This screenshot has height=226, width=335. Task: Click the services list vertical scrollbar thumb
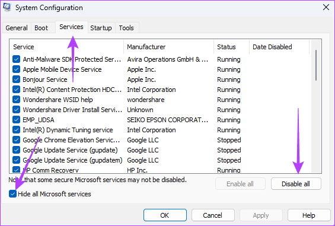click(x=316, y=65)
